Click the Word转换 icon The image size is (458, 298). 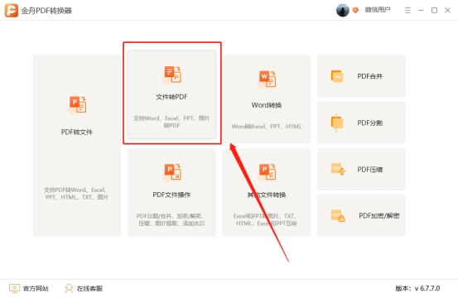tap(267, 79)
